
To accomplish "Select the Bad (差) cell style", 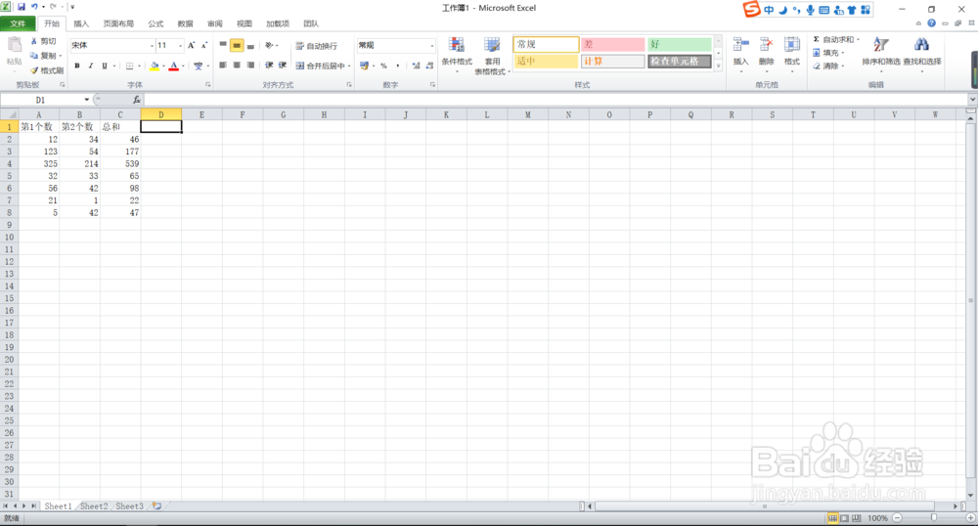I will [x=612, y=44].
